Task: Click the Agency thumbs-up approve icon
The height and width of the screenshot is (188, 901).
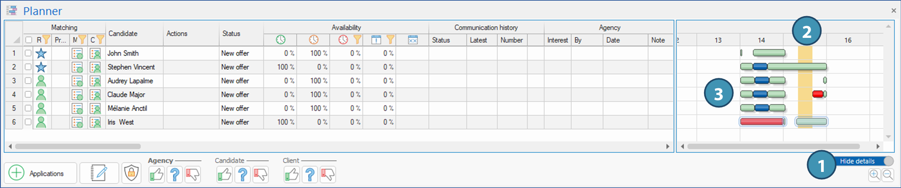Action: click(156, 175)
